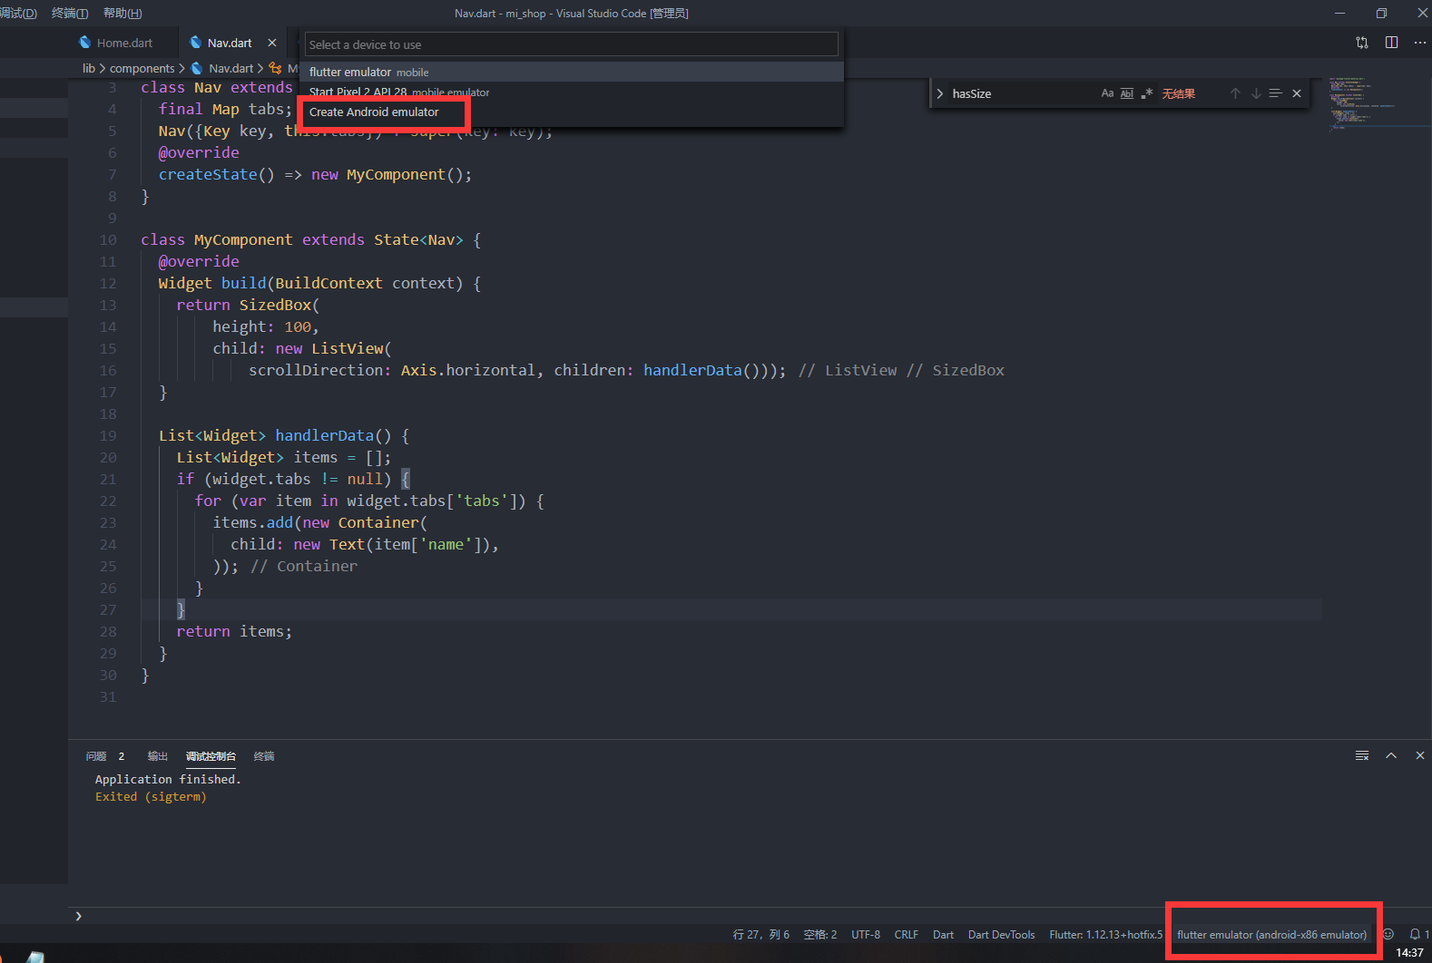Maximize the bottom panel with chevron
Viewport: 1432px width, 963px height.
(1391, 755)
